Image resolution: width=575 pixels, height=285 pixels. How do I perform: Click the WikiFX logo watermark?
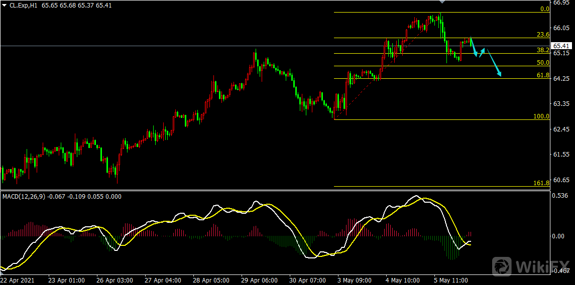[x=531, y=266]
